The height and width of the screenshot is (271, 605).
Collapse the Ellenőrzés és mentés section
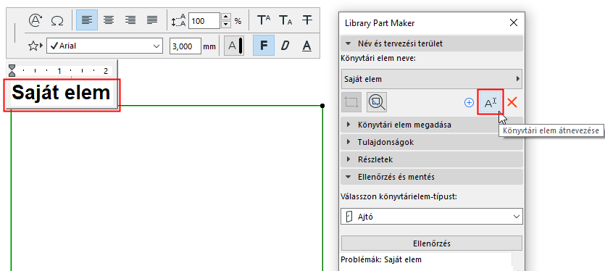432,177
